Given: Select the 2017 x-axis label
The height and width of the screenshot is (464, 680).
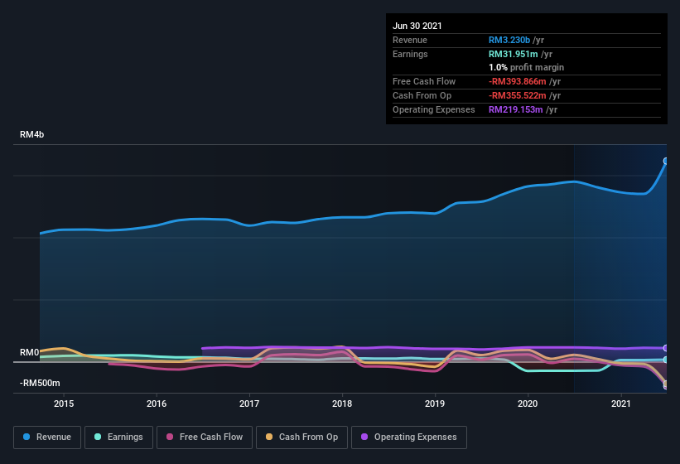Looking at the screenshot, I should tap(249, 404).
